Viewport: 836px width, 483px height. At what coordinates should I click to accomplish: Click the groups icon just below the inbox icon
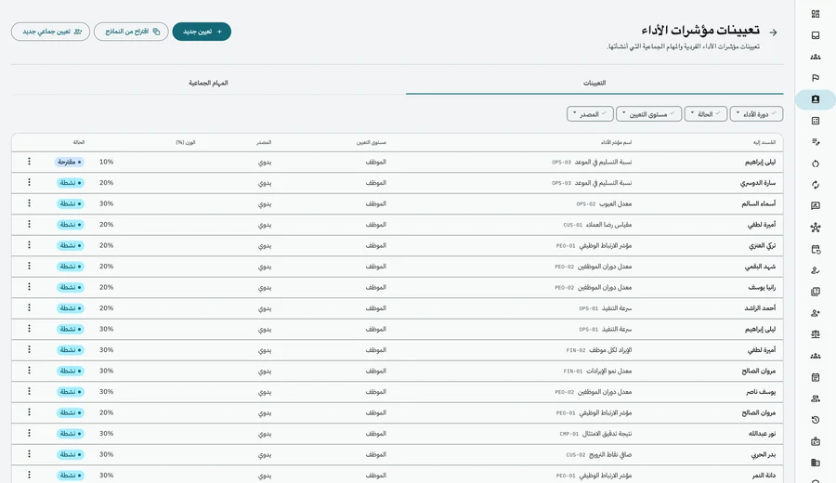[x=816, y=57]
